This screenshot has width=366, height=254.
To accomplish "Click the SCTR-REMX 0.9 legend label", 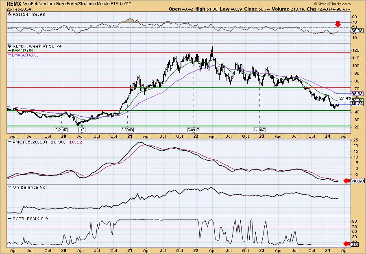I will [x=30, y=219].
